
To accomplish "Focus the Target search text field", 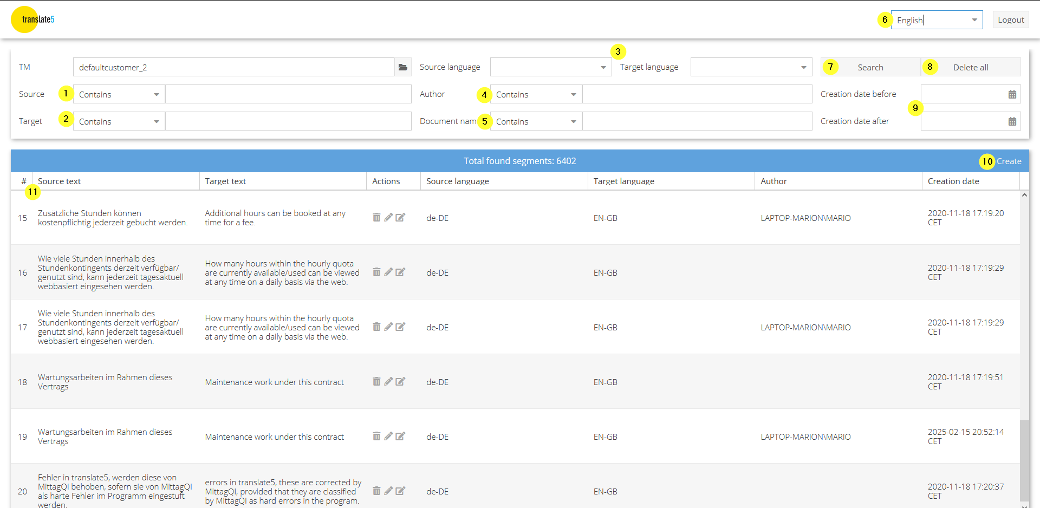I will pos(288,121).
